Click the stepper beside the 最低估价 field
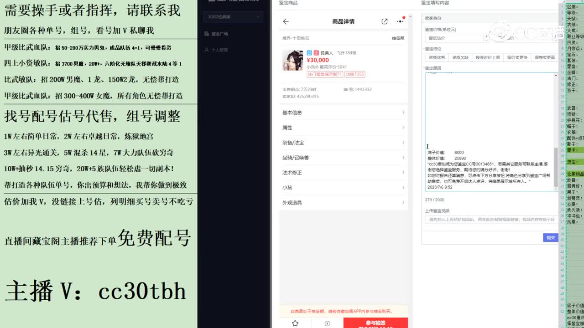Screen dimensions: 584x328 click(x=486, y=37)
